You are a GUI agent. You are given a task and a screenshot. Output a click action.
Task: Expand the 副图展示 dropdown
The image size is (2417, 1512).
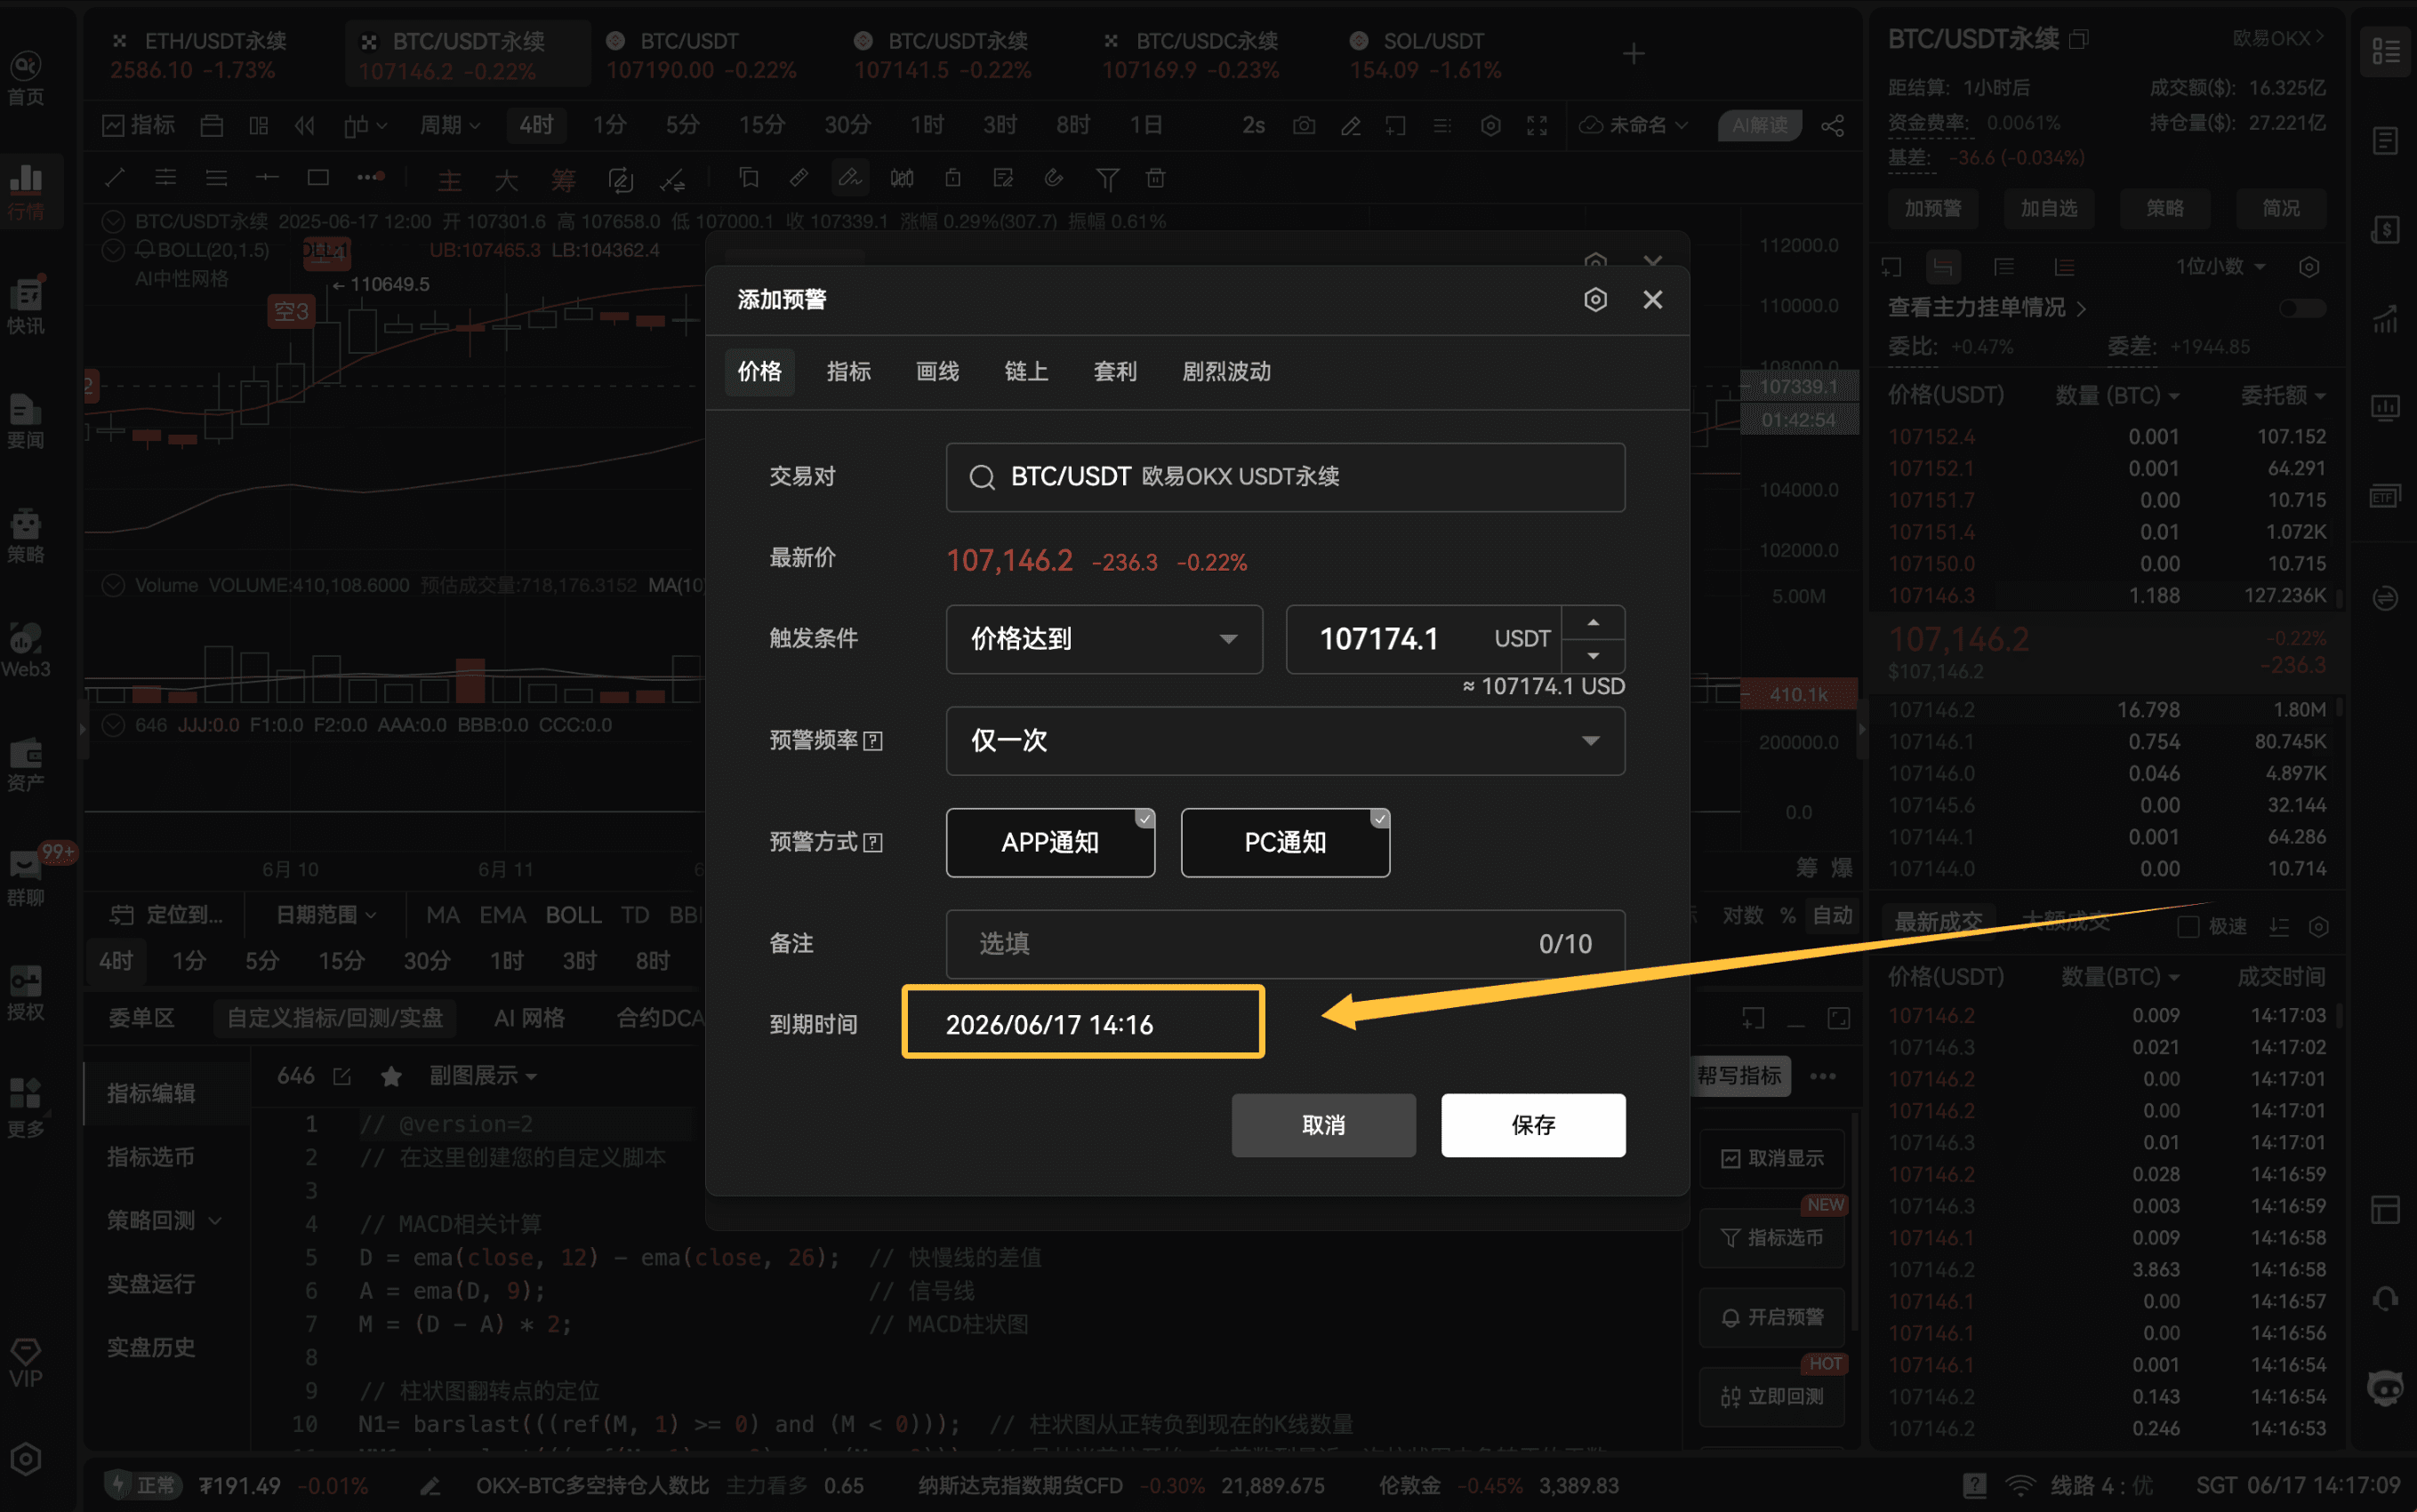(x=483, y=1076)
